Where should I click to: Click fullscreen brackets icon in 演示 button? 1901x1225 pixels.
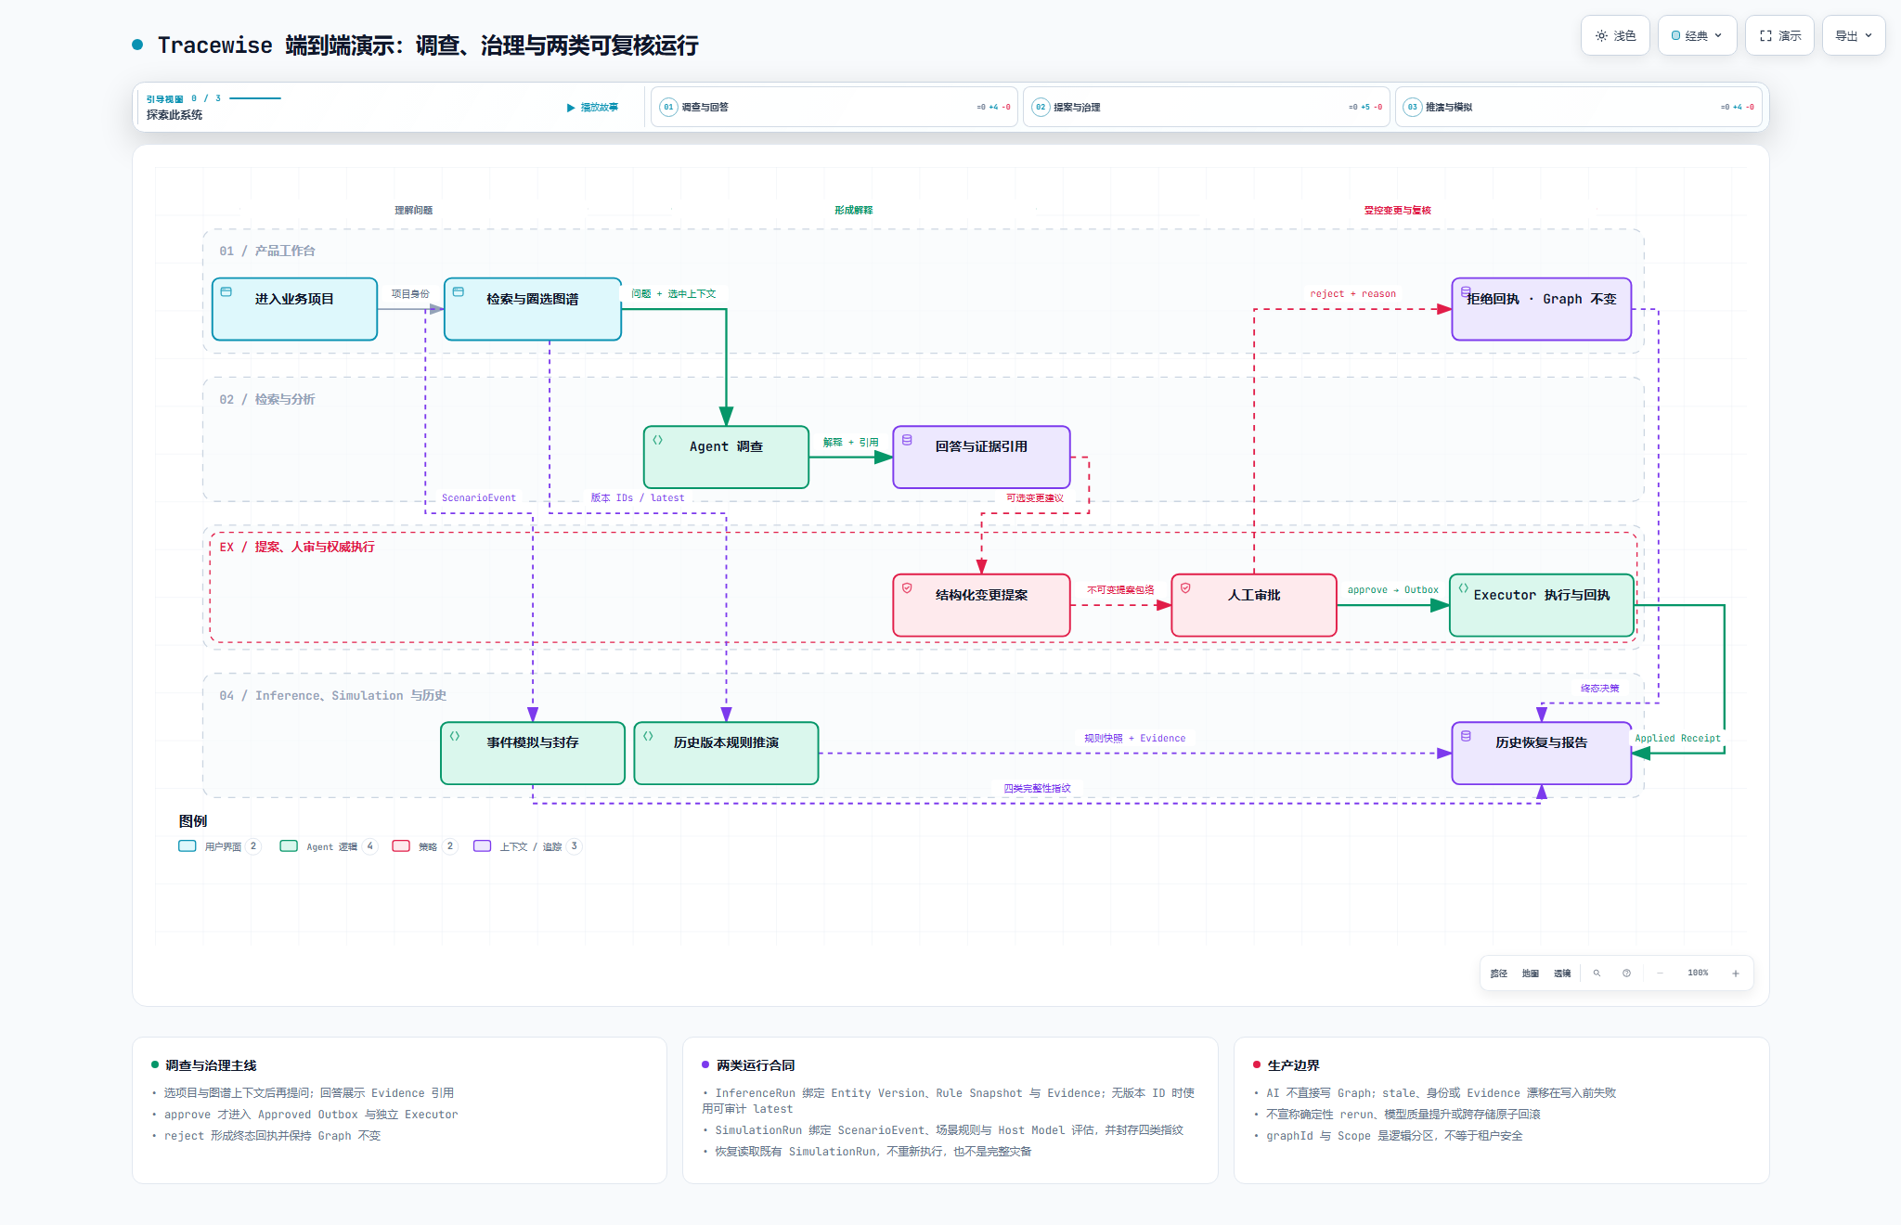coord(1765,35)
